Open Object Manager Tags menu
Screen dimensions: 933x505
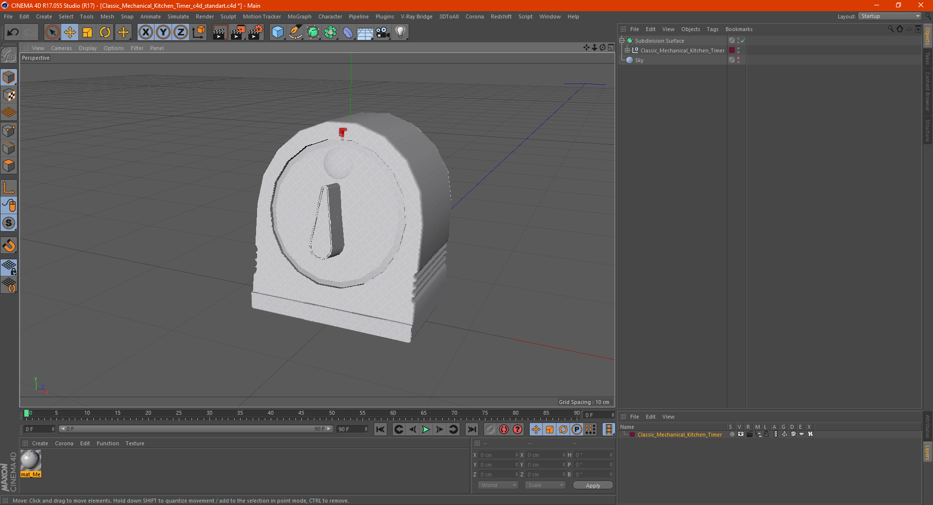click(712, 29)
